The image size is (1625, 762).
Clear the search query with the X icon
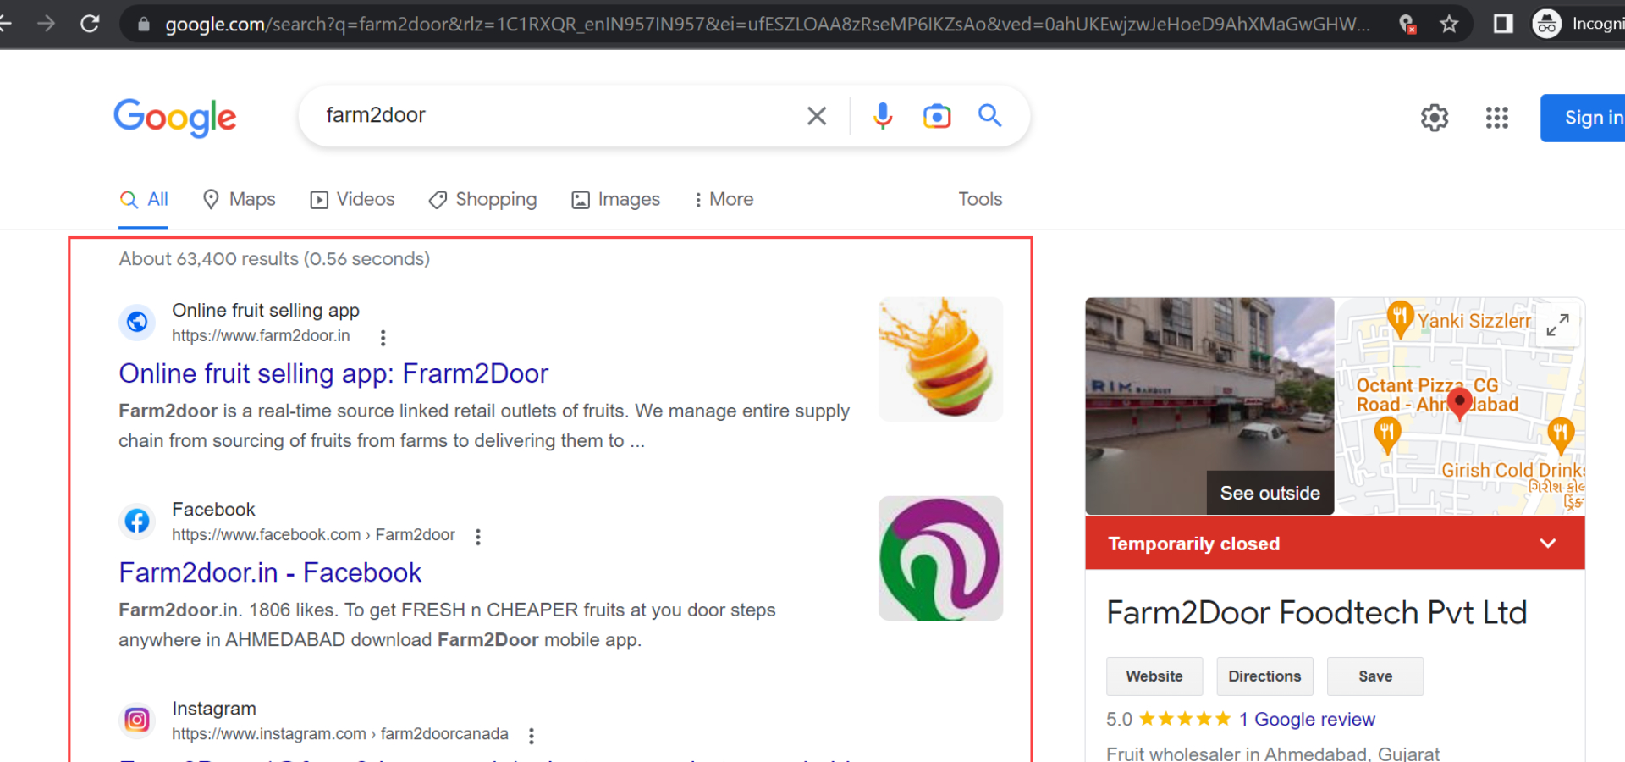tap(816, 115)
